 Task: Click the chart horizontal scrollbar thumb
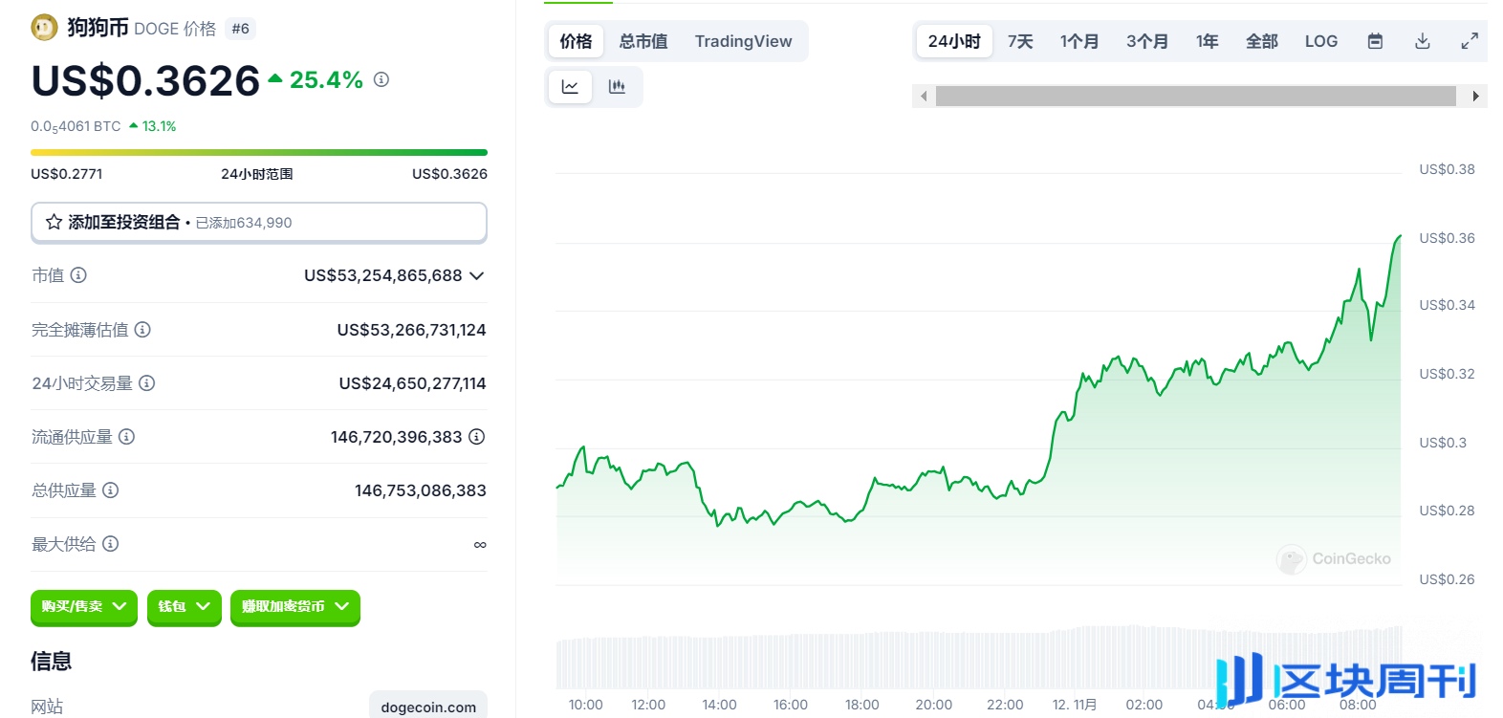point(1195,96)
